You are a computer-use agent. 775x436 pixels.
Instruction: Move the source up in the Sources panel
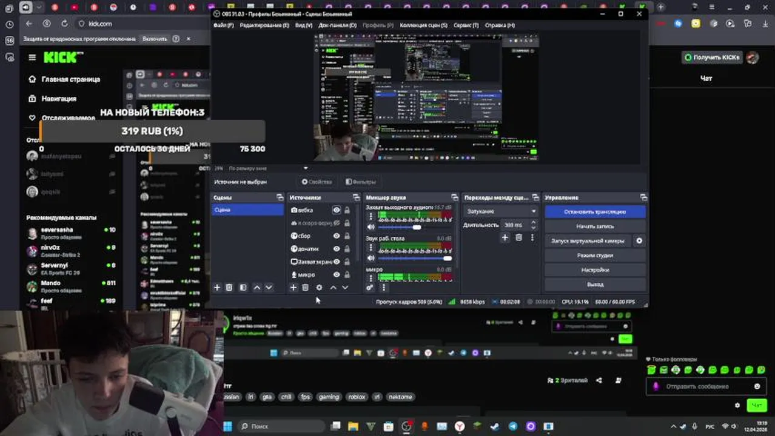tap(332, 288)
